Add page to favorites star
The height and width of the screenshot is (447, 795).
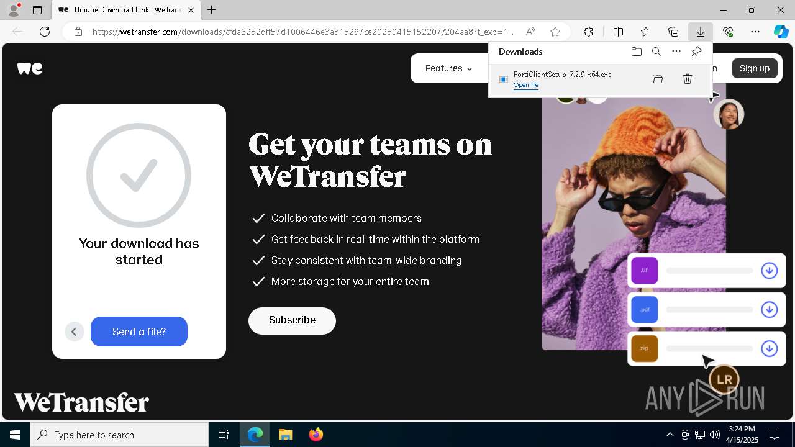click(555, 32)
